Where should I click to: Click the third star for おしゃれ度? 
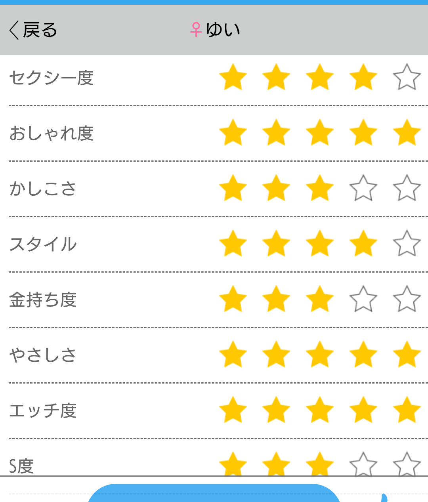[320, 133]
